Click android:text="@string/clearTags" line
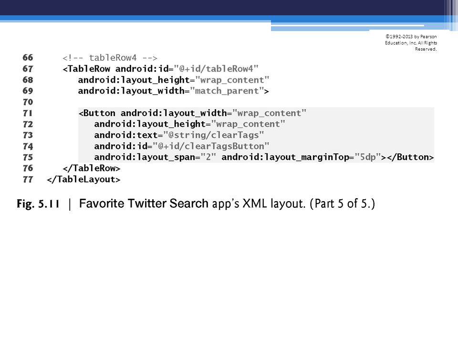This screenshot has height=344, width=458. [179, 135]
